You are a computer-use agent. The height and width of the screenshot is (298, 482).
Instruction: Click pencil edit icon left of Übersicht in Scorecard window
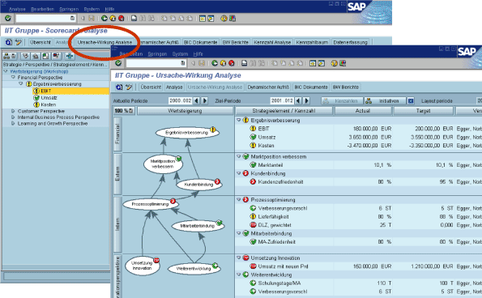19,42
